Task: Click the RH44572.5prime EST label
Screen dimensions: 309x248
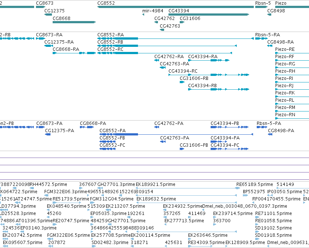Action: pyautogui.click(x=48, y=184)
